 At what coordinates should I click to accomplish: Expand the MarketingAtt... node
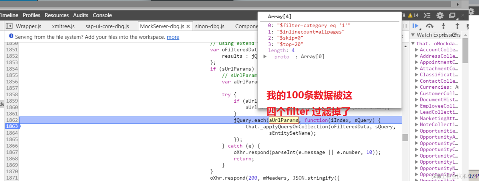click(x=417, y=118)
